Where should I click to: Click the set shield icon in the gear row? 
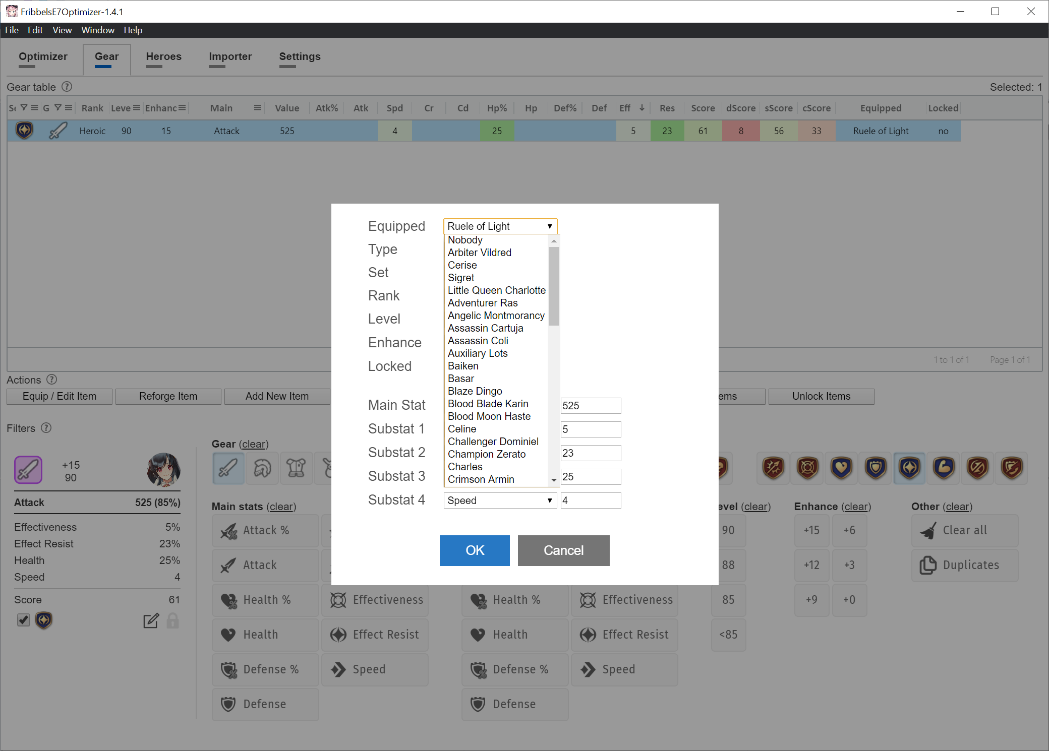pos(24,131)
